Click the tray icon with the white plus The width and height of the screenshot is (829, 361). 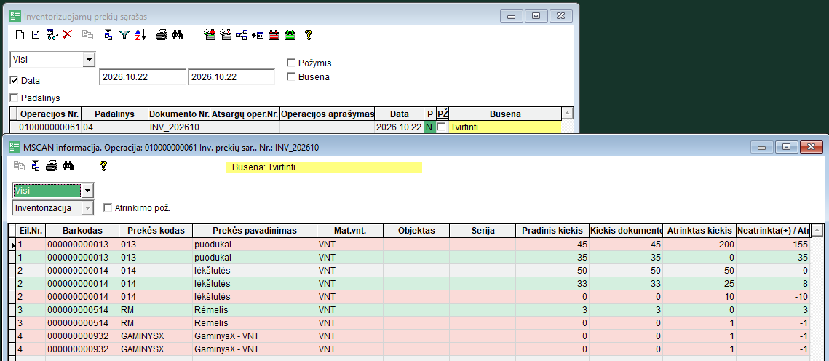(226, 35)
